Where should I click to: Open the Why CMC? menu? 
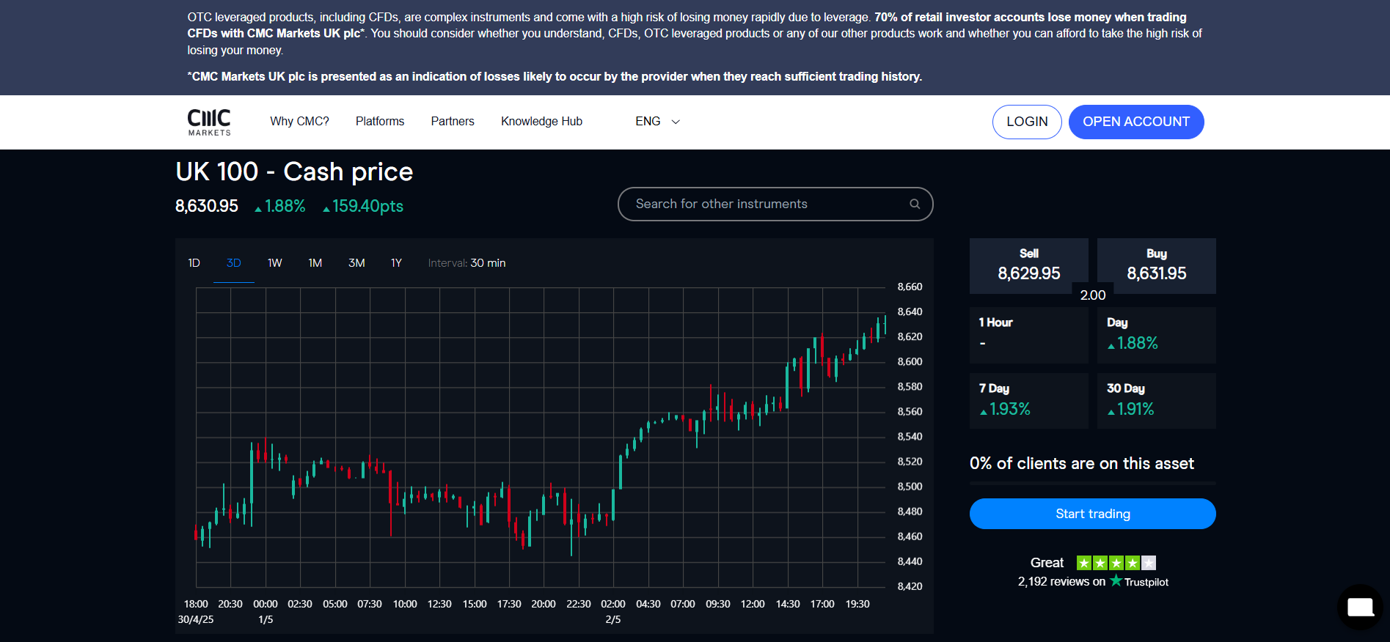click(x=299, y=122)
